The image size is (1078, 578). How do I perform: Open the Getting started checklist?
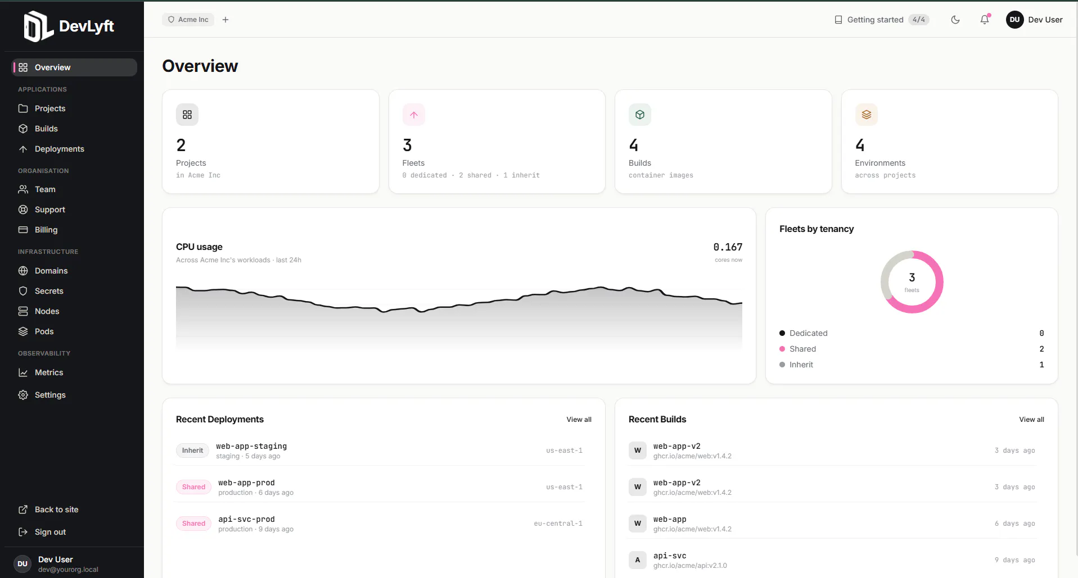[881, 20]
